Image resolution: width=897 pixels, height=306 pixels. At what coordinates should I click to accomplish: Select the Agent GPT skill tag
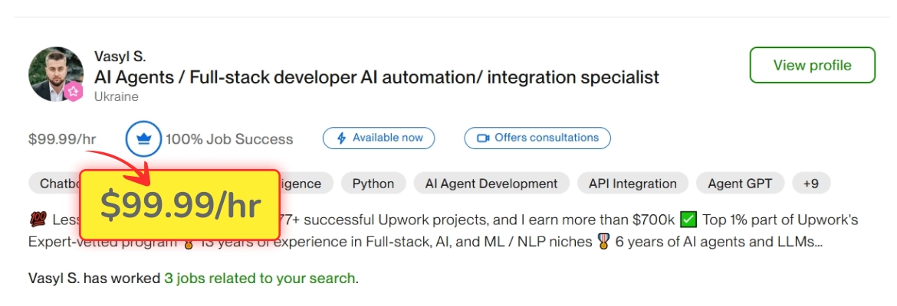point(740,184)
